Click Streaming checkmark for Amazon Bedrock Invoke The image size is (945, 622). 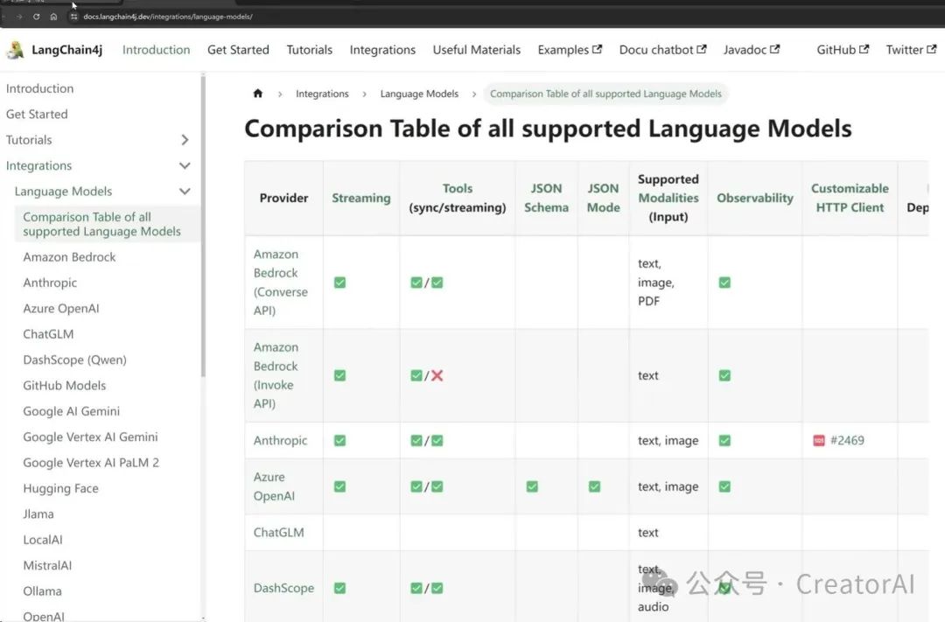339,375
